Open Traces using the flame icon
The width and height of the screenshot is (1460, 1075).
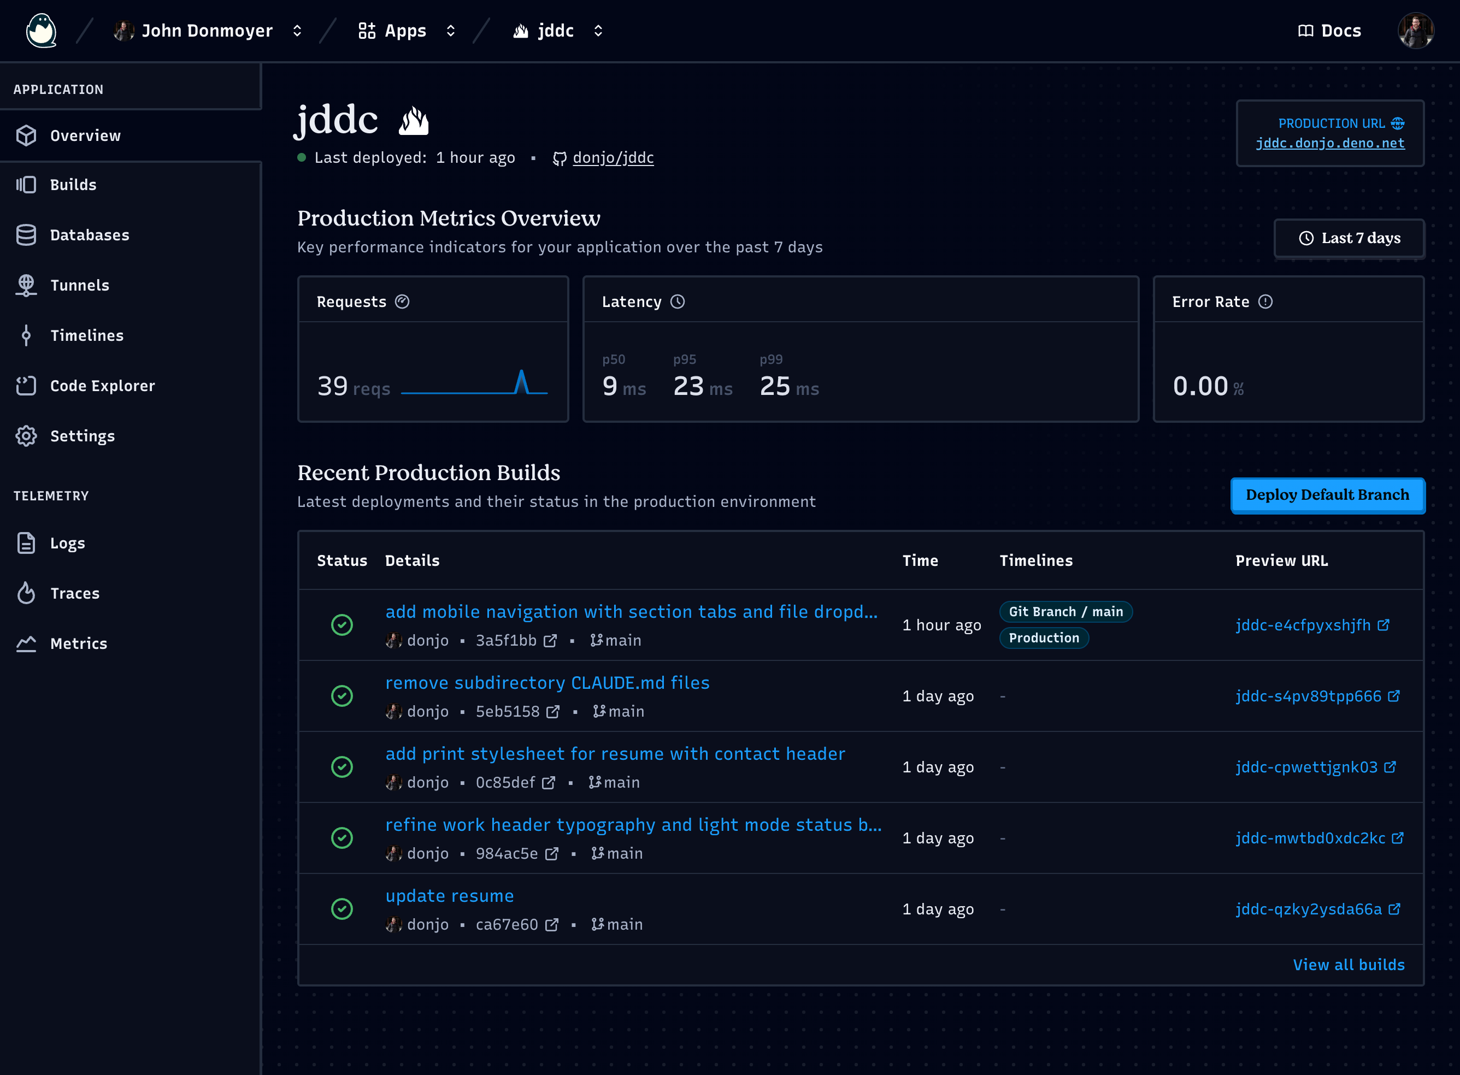[x=75, y=593]
